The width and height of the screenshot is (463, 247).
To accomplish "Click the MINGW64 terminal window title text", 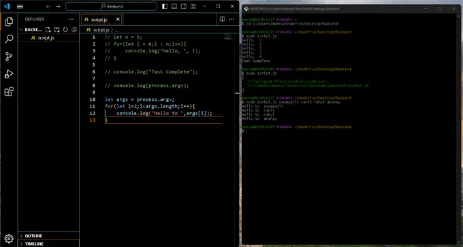I will (x=294, y=9).
